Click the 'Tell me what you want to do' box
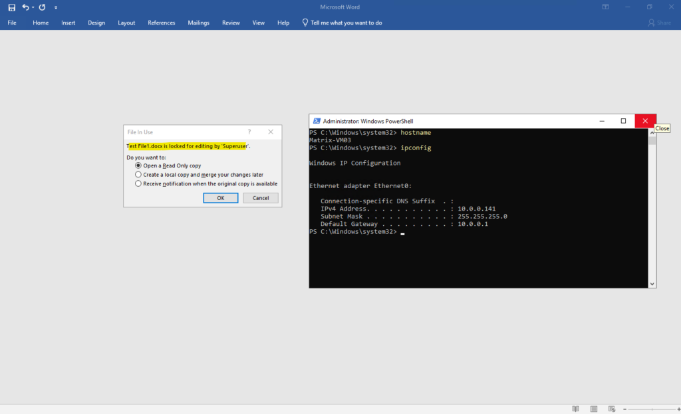Viewport: 681px width, 414px height. pyautogui.click(x=346, y=23)
